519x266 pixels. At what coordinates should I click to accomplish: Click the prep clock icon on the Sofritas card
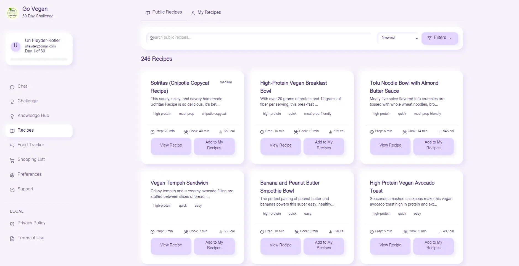pos(152,132)
